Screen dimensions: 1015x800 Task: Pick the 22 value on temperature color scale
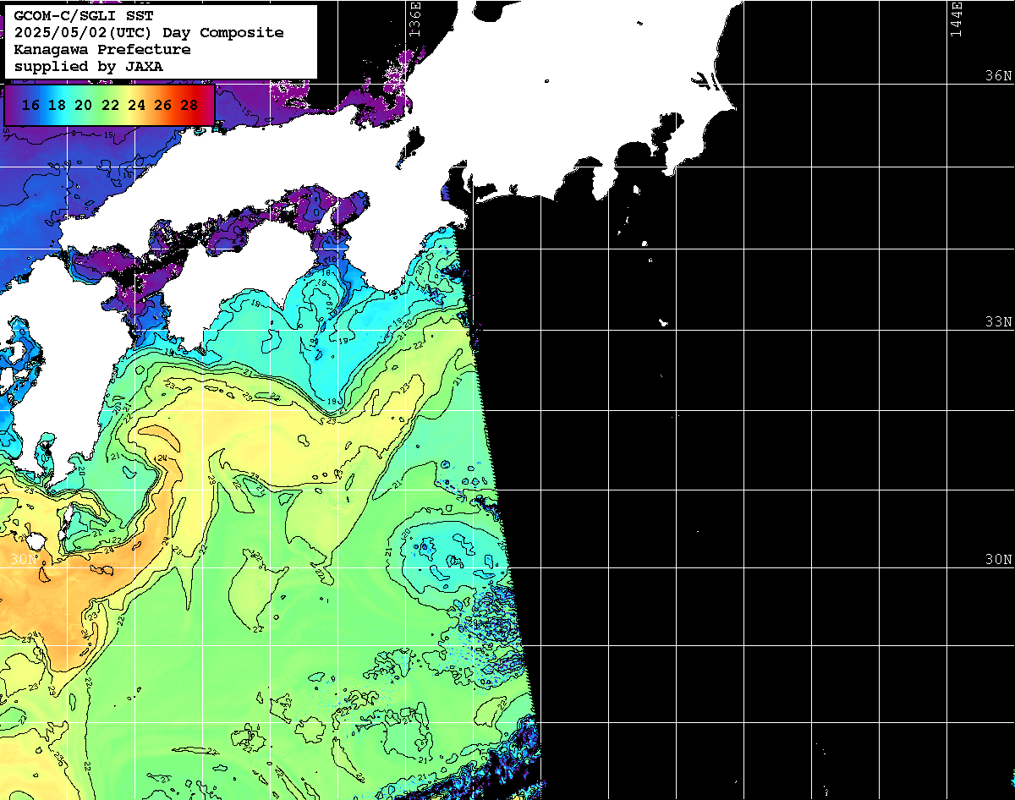pos(109,106)
